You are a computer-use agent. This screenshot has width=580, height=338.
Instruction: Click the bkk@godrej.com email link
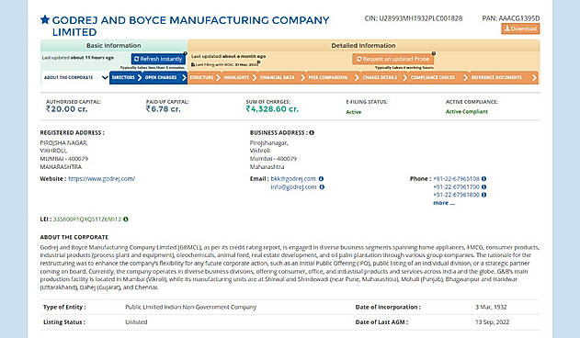(293, 178)
